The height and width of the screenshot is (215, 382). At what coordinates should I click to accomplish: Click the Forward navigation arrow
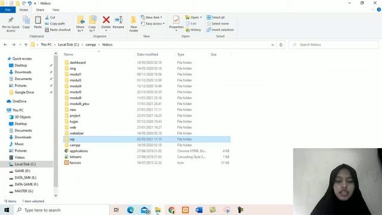point(13,45)
